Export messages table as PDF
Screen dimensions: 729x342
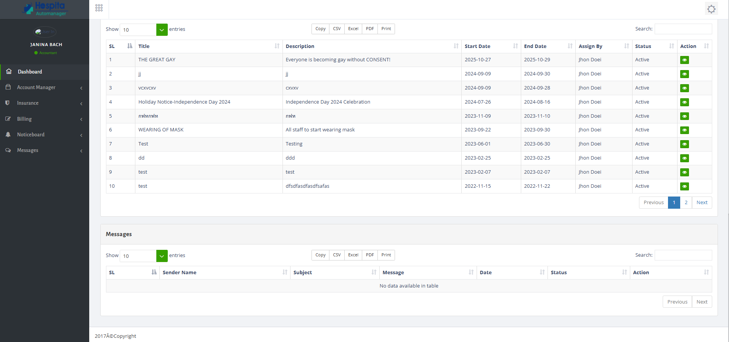click(x=370, y=255)
